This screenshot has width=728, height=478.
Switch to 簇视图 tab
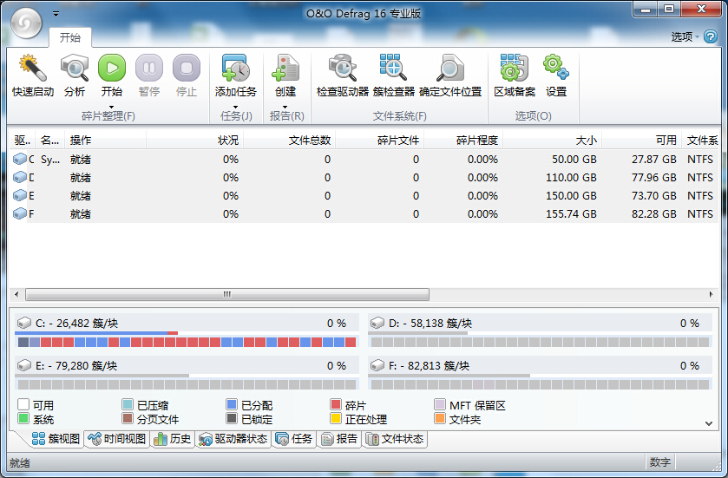point(56,439)
